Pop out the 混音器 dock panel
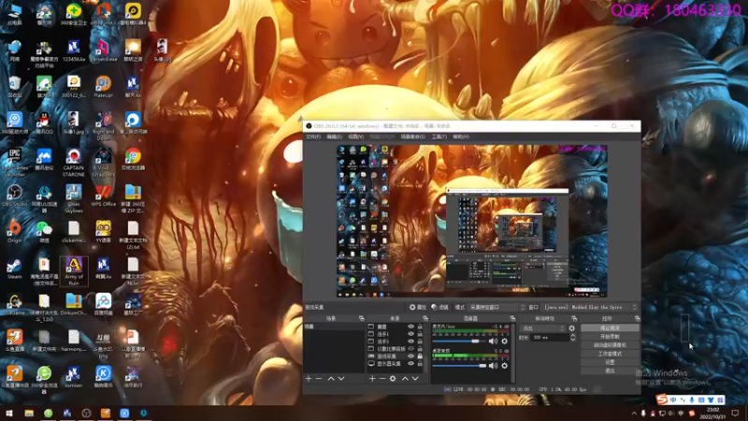 click(512, 318)
